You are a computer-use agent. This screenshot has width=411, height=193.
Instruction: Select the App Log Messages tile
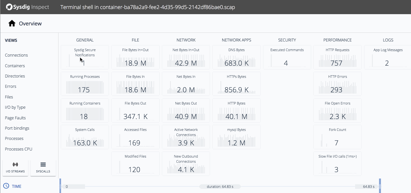(388, 57)
